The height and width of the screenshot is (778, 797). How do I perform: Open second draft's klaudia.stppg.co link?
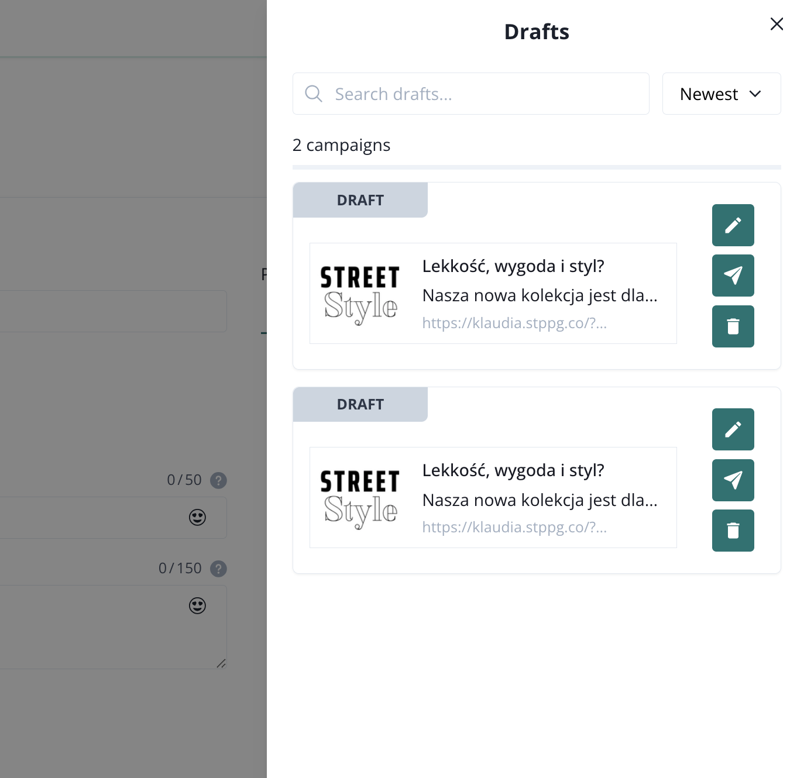pos(514,527)
